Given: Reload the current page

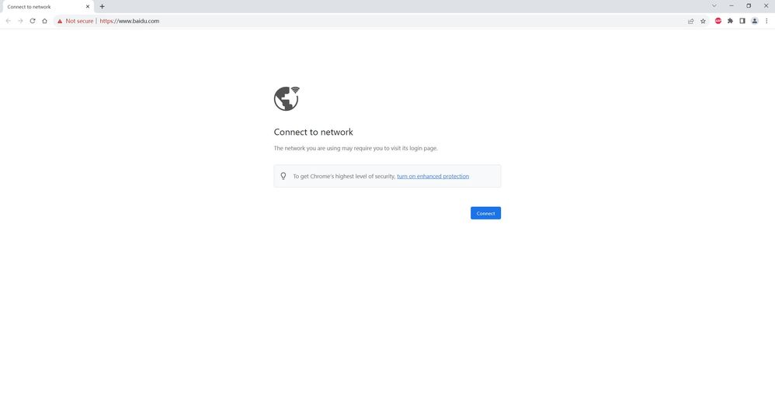Looking at the screenshot, I should 33,21.
